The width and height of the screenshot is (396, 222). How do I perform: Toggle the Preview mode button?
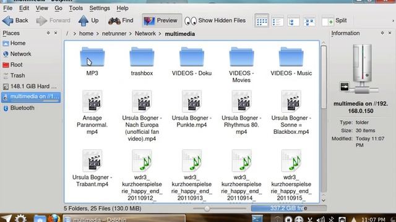[161, 20]
